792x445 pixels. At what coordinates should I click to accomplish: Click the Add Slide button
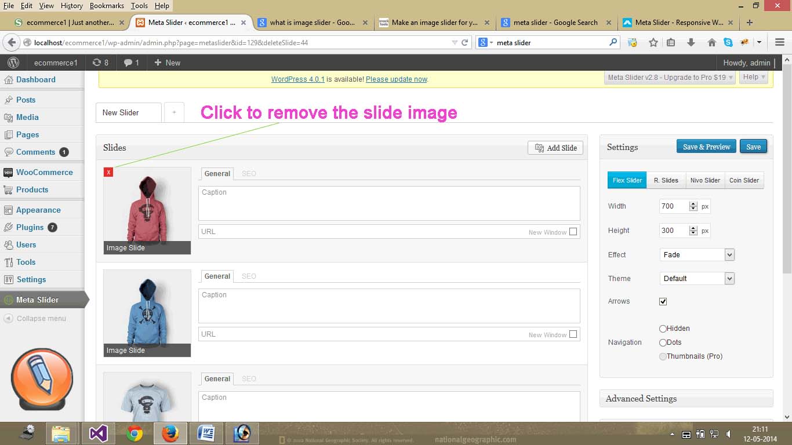[555, 148]
